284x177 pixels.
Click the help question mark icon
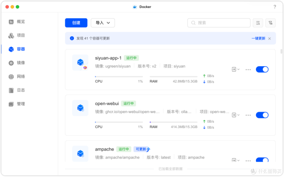275,7
